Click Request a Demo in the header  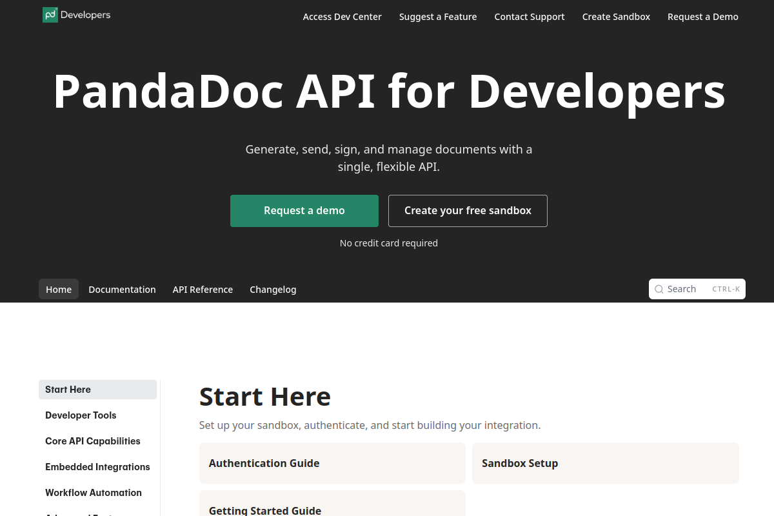pos(703,17)
